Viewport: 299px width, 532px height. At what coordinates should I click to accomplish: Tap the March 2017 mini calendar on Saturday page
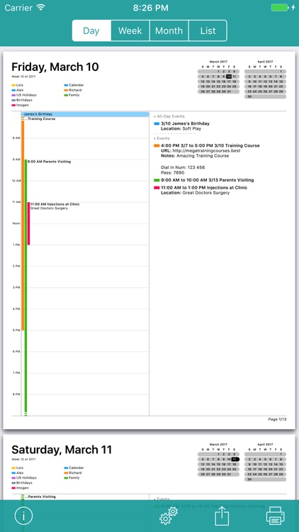pyautogui.click(x=218, y=460)
